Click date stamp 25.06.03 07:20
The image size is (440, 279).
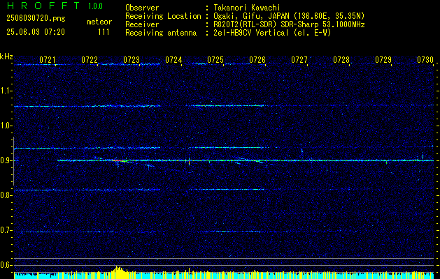pyautogui.click(x=36, y=32)
